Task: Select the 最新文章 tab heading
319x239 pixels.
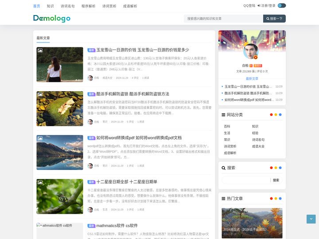Action: pos(43,38)
